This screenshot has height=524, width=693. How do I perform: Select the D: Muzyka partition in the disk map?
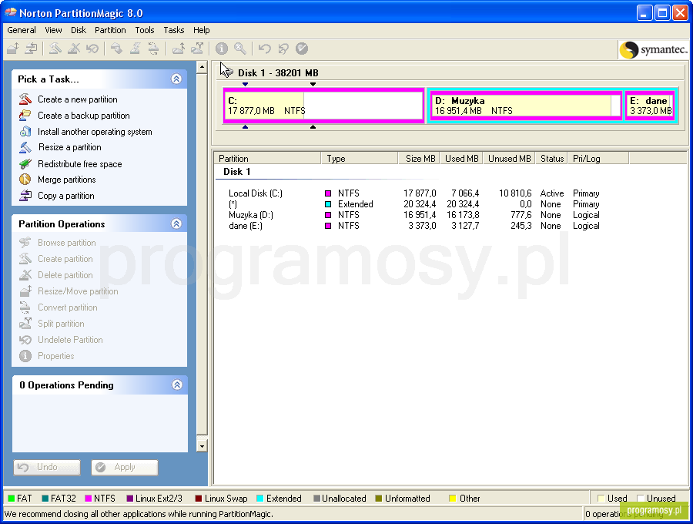coord(525,106)
